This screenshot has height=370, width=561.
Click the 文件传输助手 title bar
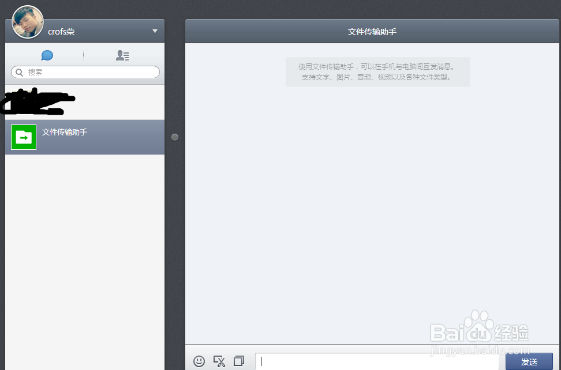pyautogui.click(x=372, y=32)
